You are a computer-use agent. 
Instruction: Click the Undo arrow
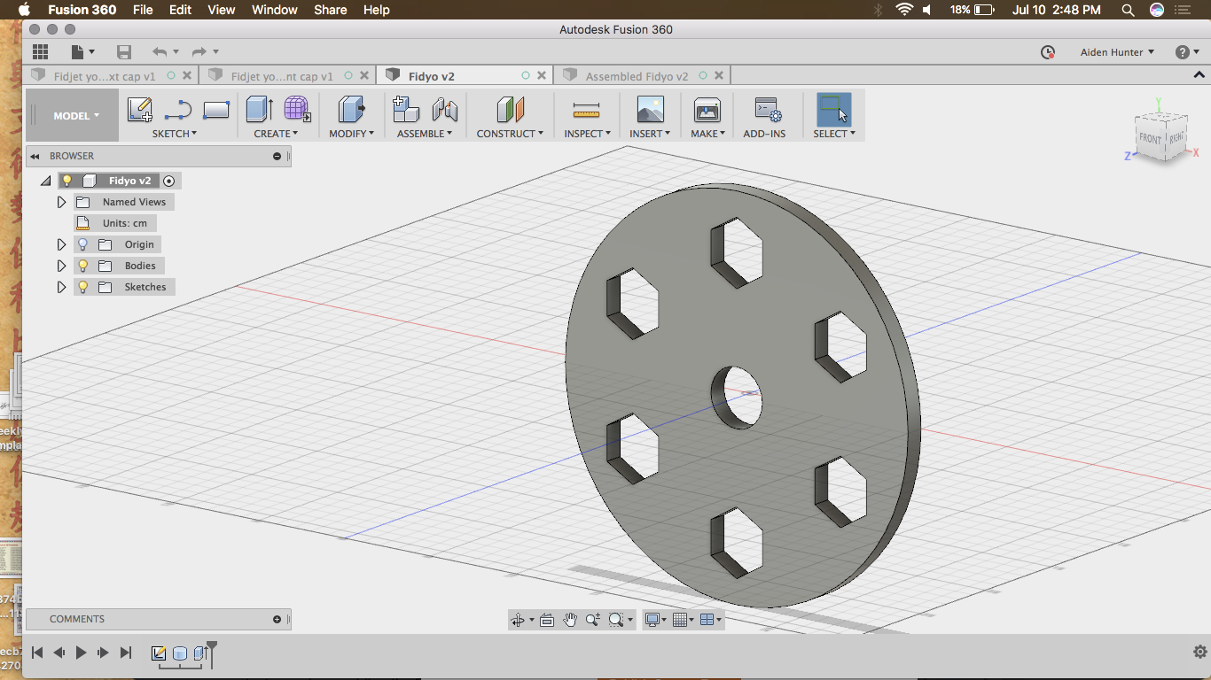pos(160,52)
